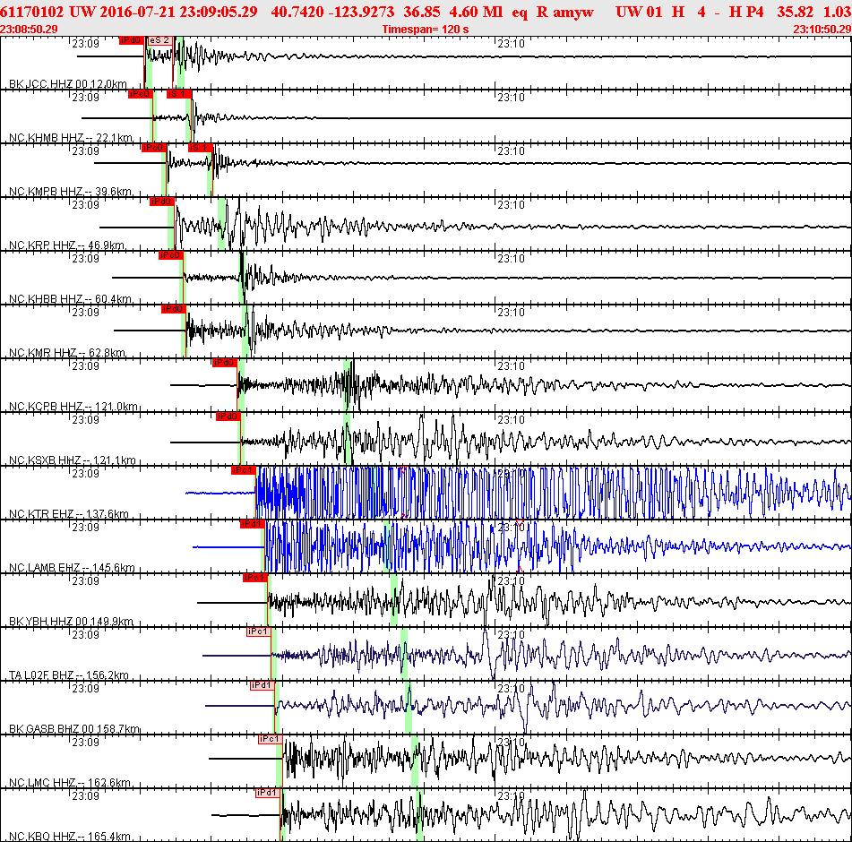Click the iPd1 pick flag on NC.KBO trace
Image resolution: width=852 pixels, height=842 pixels.
267,793
